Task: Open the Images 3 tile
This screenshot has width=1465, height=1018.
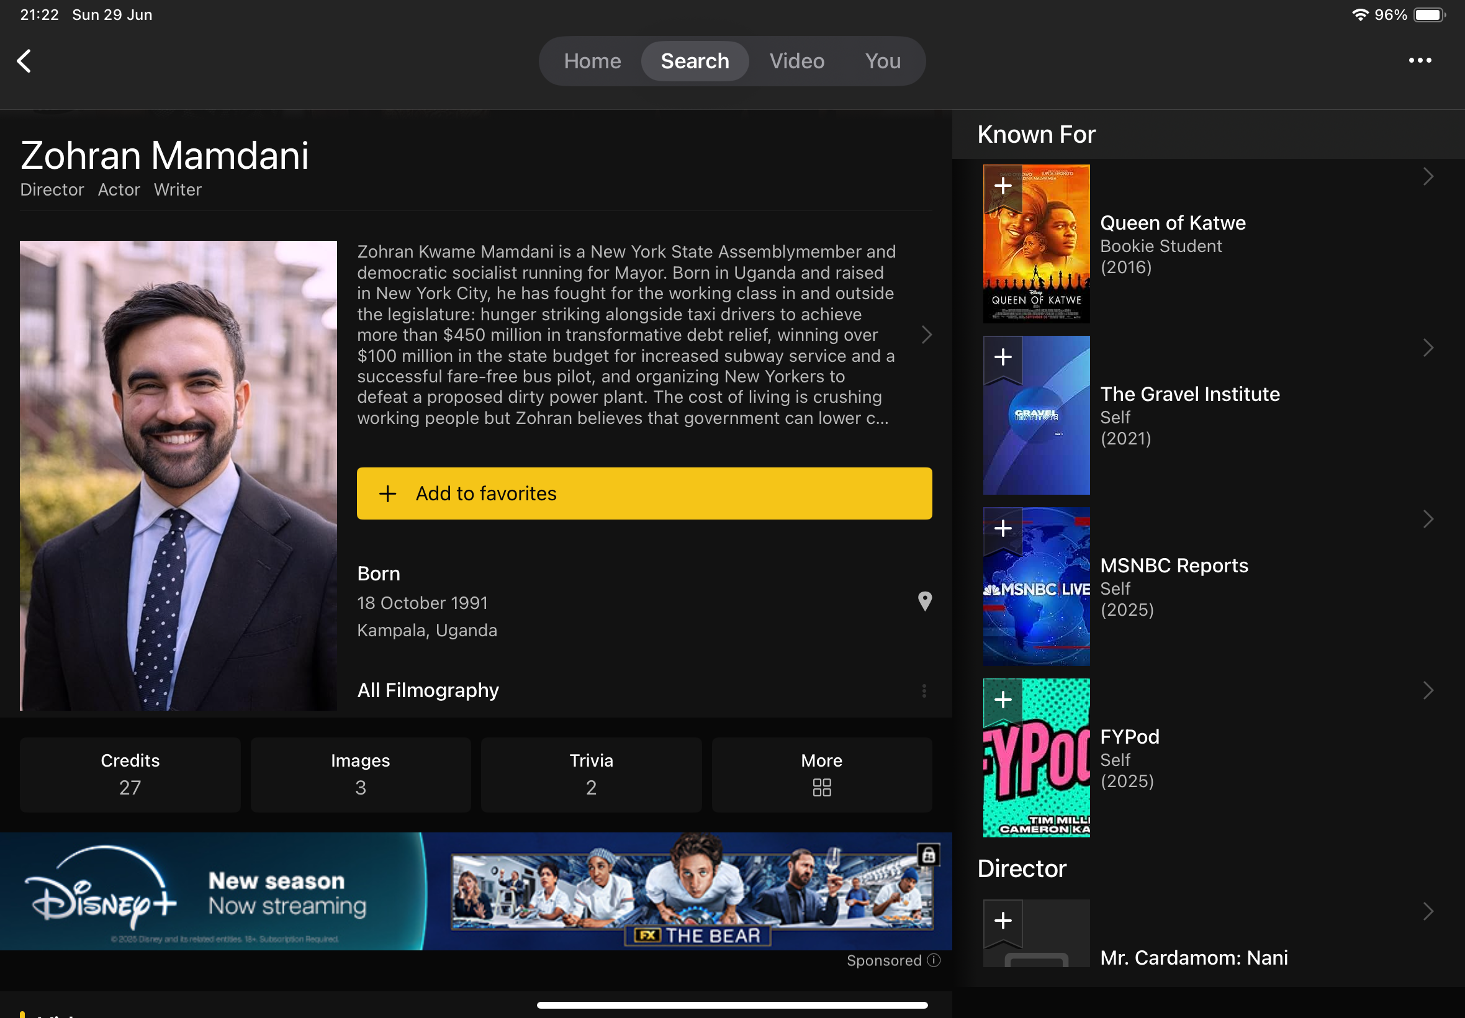Action: coord(360,774)
